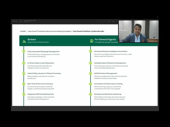The height and width of the screenshot is (127, 170).
Task: Select 'Instant Policy Issuance & Claims Processing' heading
Action: click(44, 73)
